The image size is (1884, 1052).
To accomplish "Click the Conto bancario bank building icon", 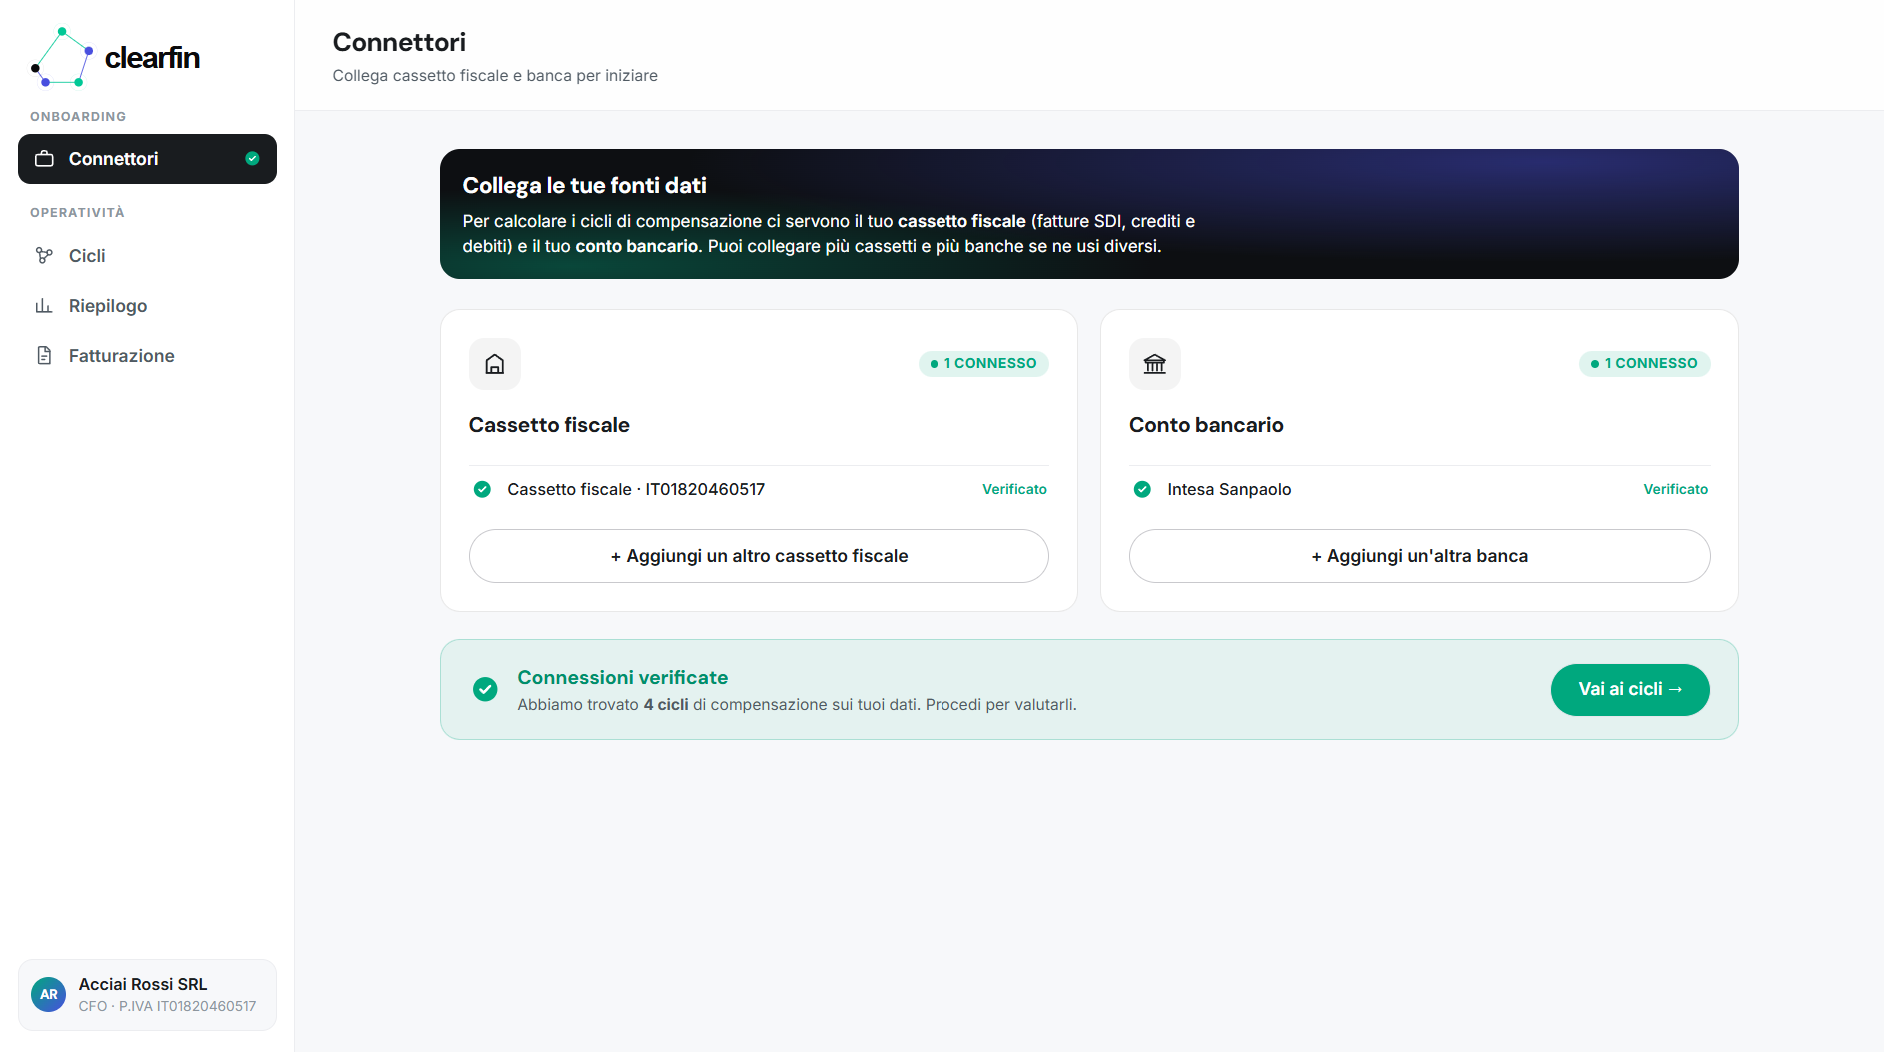I will click(x=1155, y=364).
